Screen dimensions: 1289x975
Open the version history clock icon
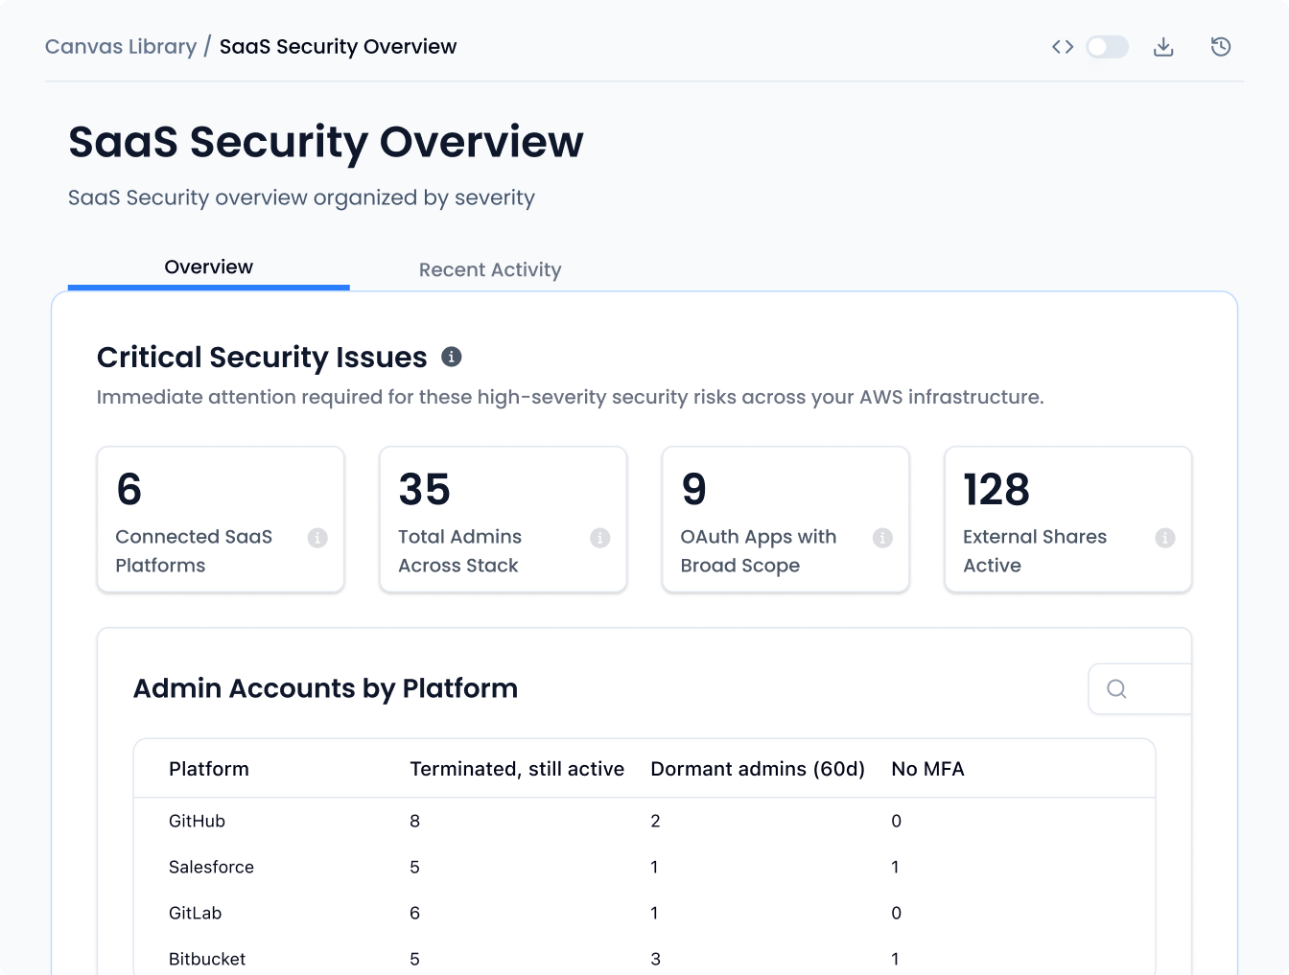[x=1220, y=47]
